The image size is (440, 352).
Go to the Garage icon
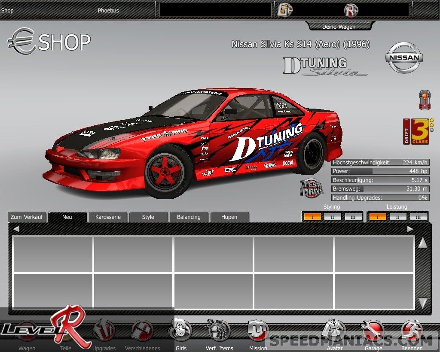point(373,331)
